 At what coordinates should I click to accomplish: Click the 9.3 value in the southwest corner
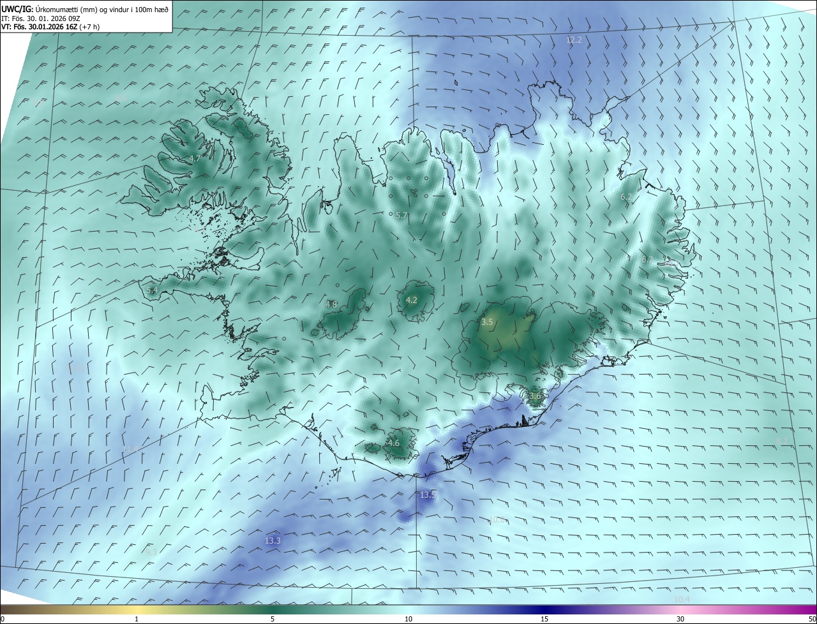pyautogui.click(x=151, y=552)
